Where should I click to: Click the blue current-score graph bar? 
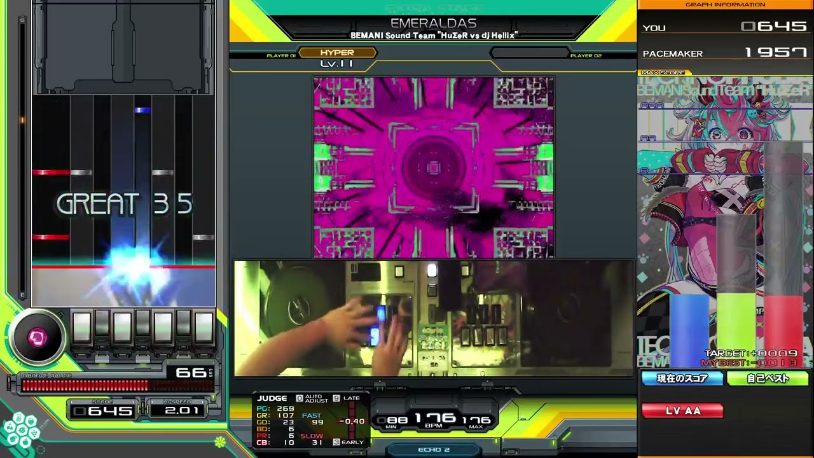[x=689, y=330]
